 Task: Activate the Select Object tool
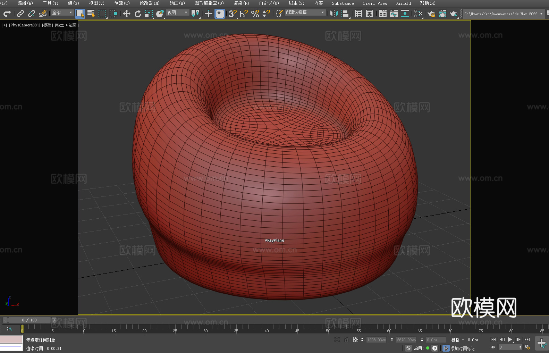coord(80,14)
